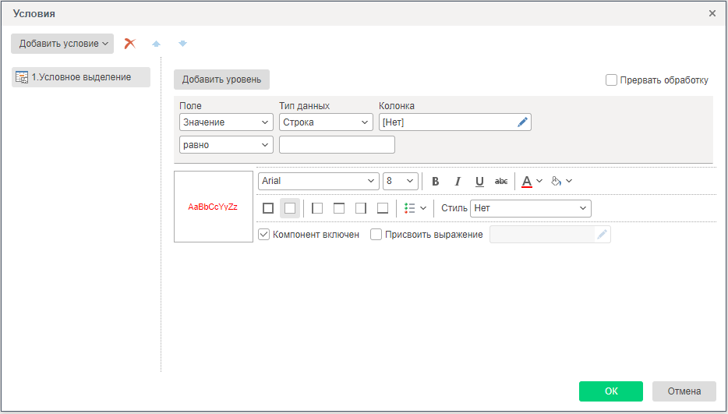Screen dimensions: 728x414
Task: Check the Присвоить выражение checkbox
Action: pos(376,234)
